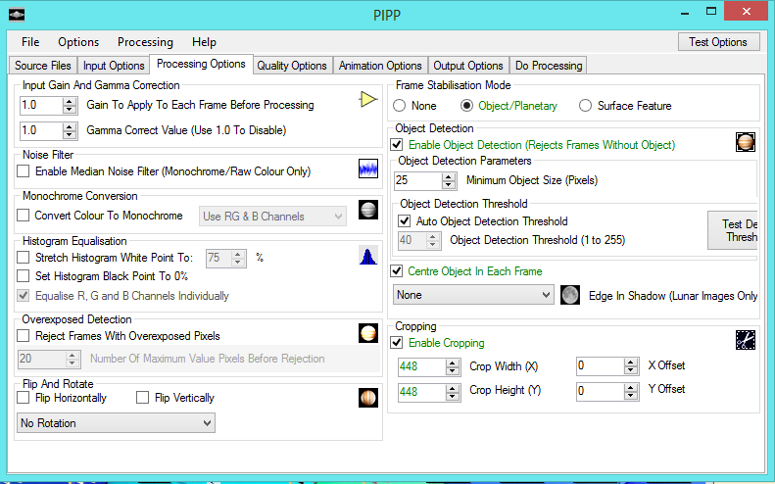Click the Test Options button
The image size is (775, 484).
718,42
